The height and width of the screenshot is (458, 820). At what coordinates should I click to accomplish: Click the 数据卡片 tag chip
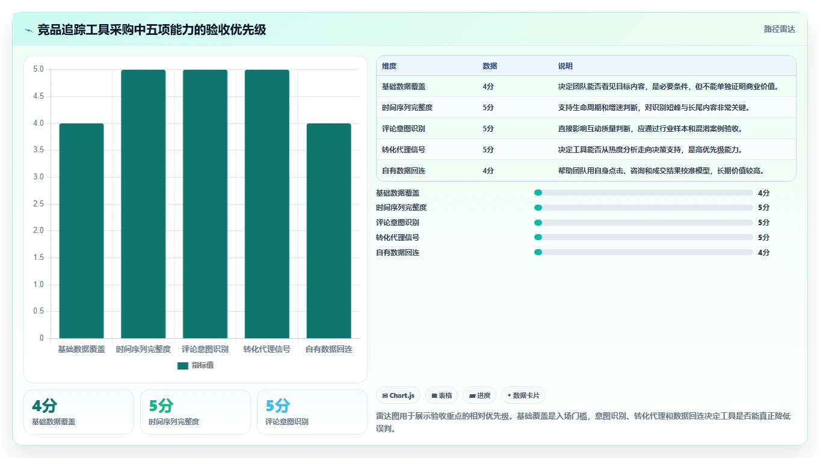[523, 395]
